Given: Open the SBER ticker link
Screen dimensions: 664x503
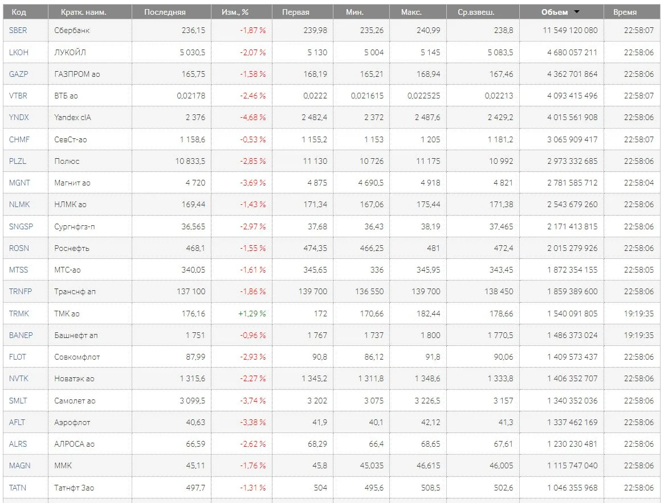Looking at the screenshot, I should (x=18, y=30).
